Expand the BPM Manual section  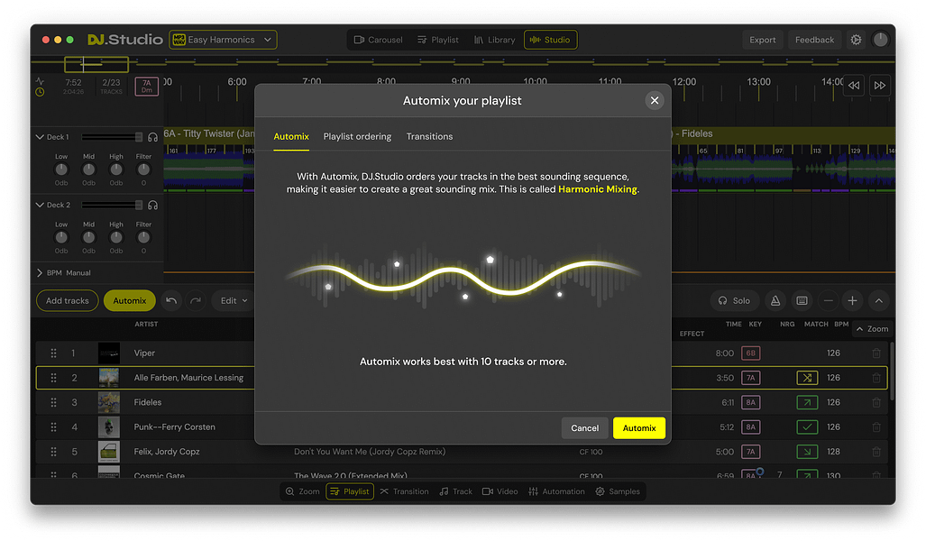[x=40, y=273]
